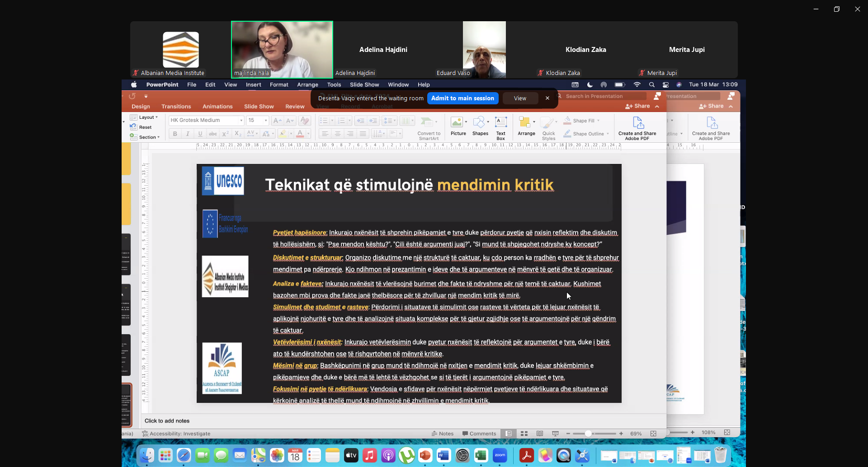
Task: Open Adobe Acrobat in the Dock
Action: pyautogui.click(x=526, y=455)
